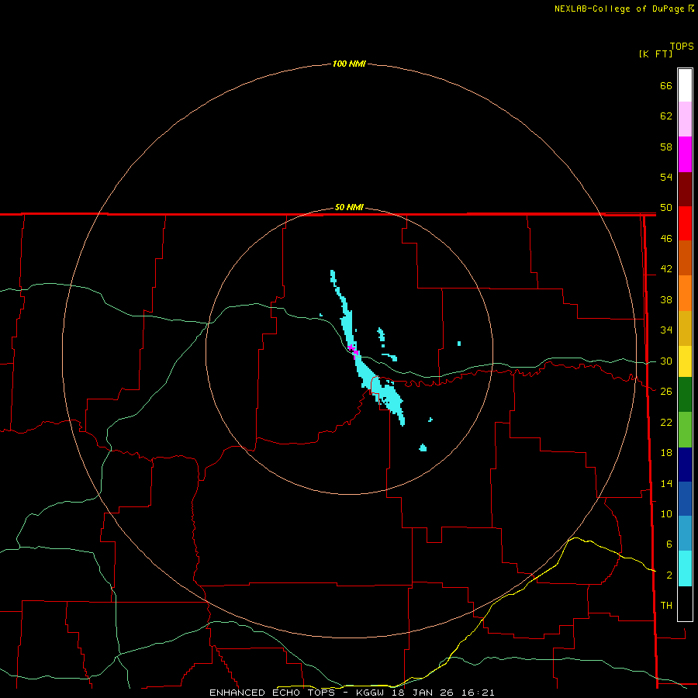
Task: Click the [K FT] units label
Action: click(x=655, y=54)
